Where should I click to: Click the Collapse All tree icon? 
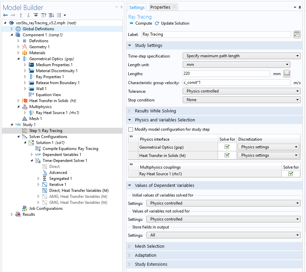43,15
